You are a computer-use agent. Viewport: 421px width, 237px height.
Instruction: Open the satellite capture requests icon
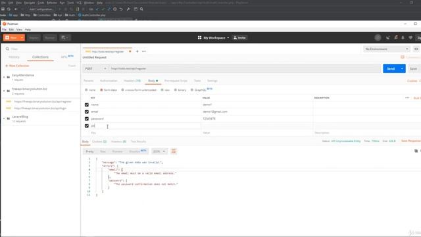coord(387,38)
